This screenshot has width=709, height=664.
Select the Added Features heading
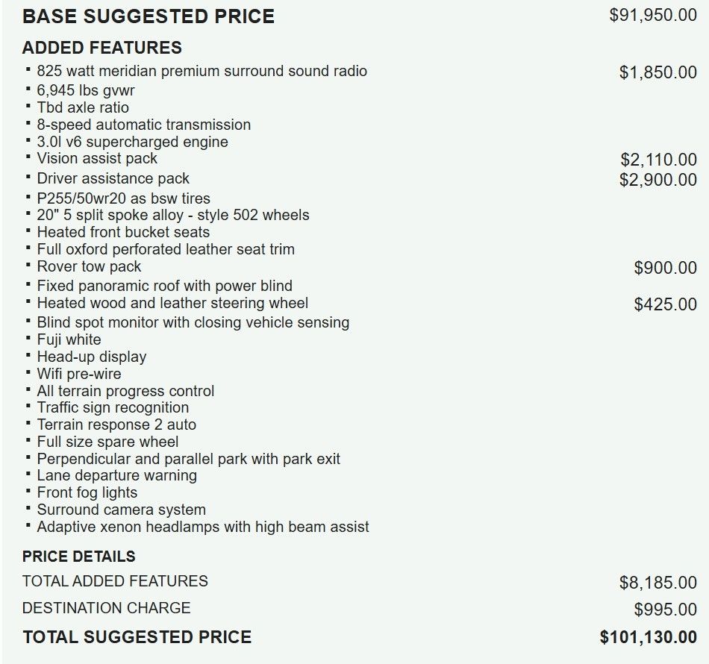(102, 48)
